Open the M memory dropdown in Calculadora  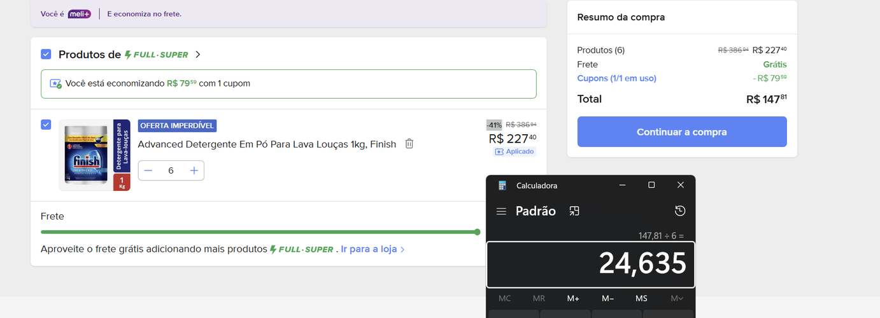(x=676, y=298)
